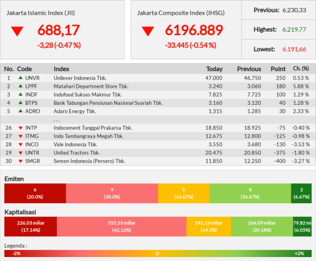Click the red down arrow next to UNTR

(x=21, y=153)
